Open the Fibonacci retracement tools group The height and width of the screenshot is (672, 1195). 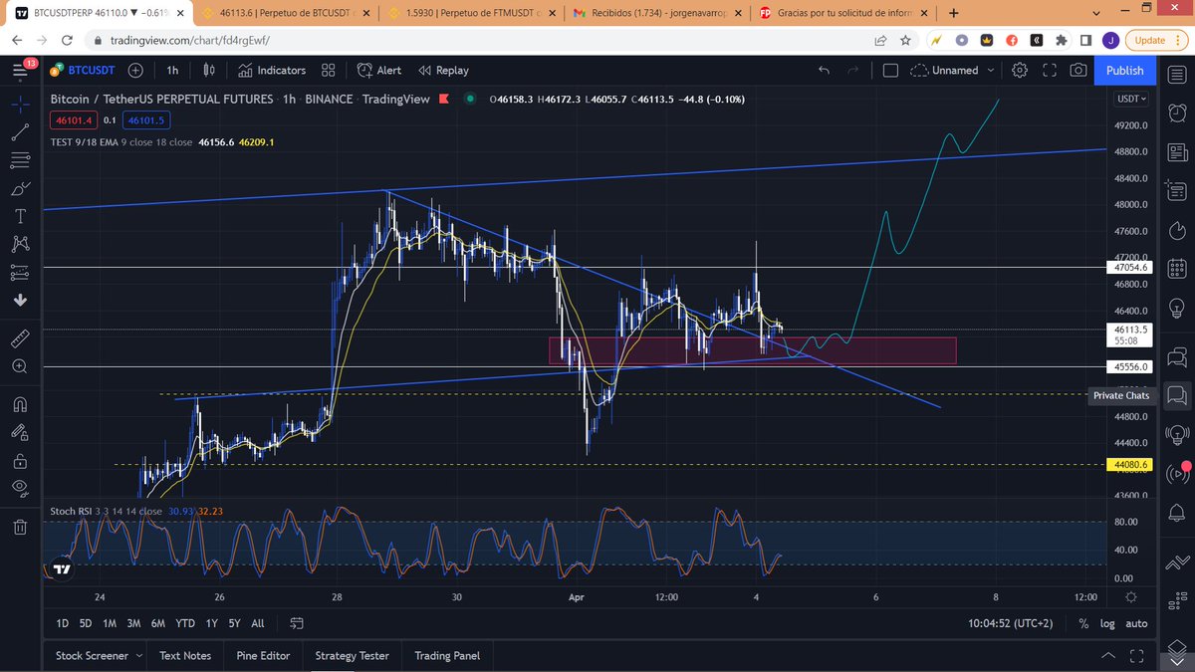tap(20, 160)
